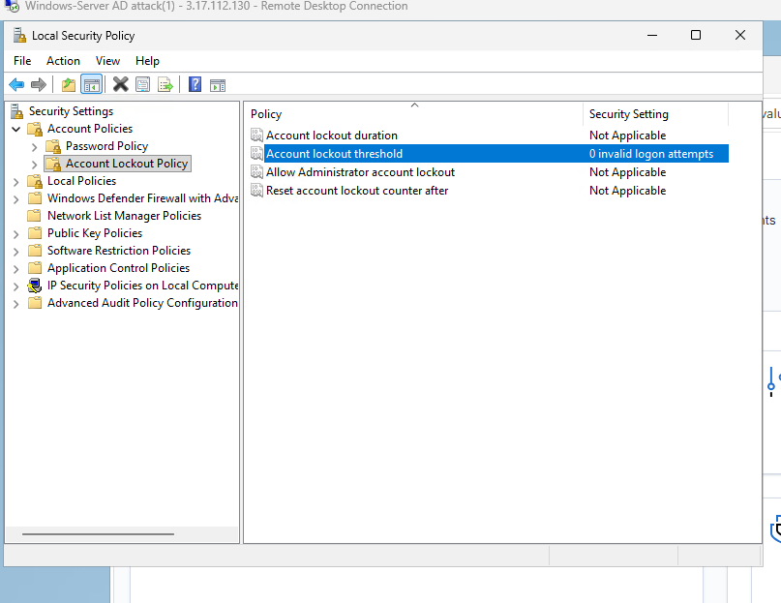This screenshot has height=603, width=781.
Task: Click the Account lockout threshold policy icon
Action: coord(256,154)
